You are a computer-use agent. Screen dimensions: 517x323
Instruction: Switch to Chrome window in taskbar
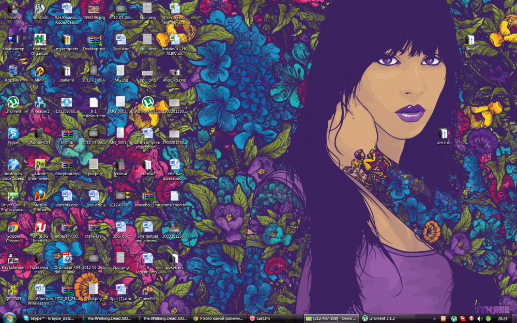pos(218,318)
